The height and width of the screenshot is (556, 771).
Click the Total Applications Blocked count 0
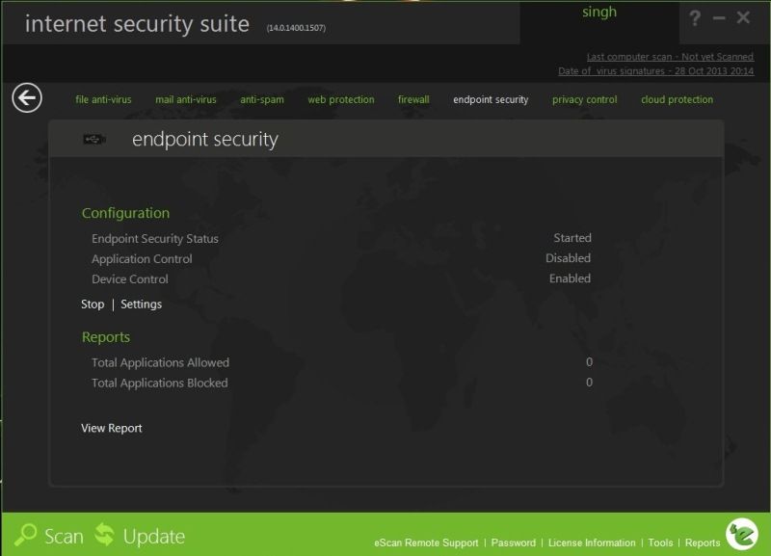point(589,383)
